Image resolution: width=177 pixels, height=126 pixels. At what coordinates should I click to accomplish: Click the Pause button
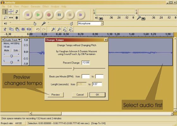tap(59, 15)
